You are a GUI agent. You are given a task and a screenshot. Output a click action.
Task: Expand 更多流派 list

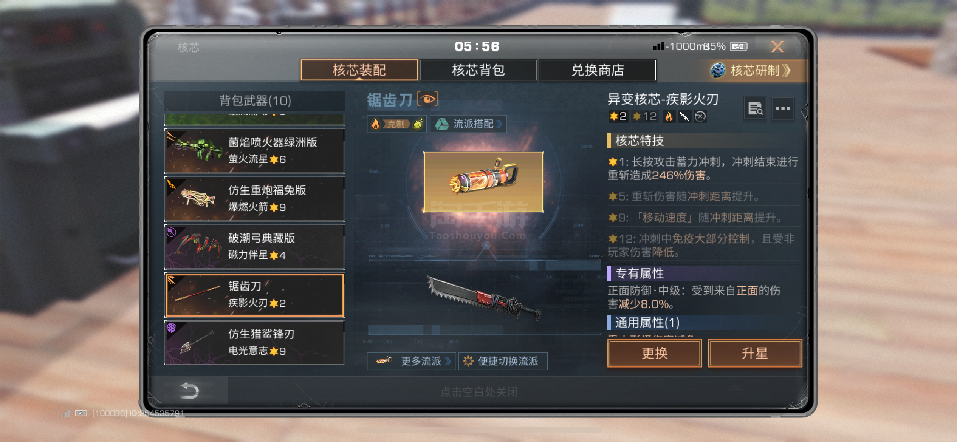[x=412, y=361]
